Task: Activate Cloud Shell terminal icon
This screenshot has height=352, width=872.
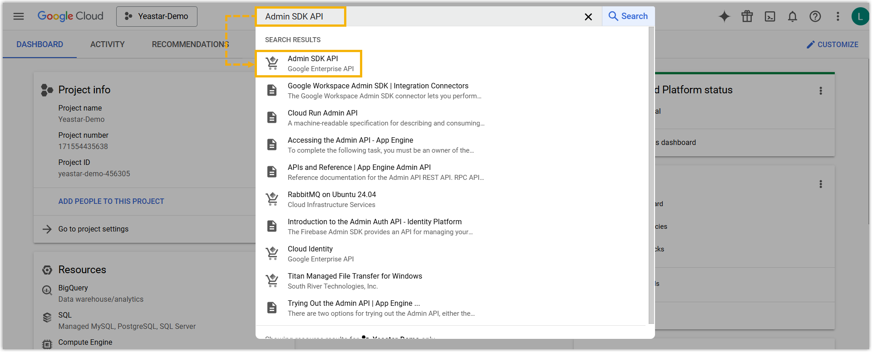Action: [770, 16]
